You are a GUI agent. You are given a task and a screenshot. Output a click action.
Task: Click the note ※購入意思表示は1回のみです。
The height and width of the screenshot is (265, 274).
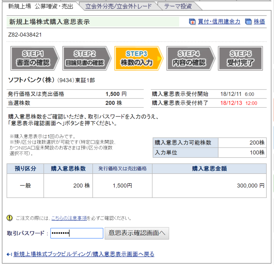(43, 136)
